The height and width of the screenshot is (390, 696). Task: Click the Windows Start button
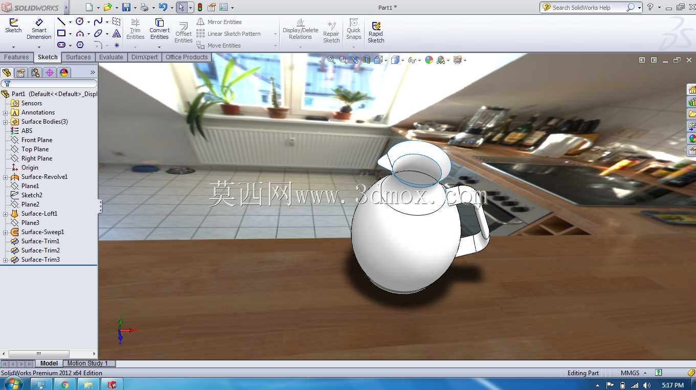pyautogui.click(x=13, y=384)
